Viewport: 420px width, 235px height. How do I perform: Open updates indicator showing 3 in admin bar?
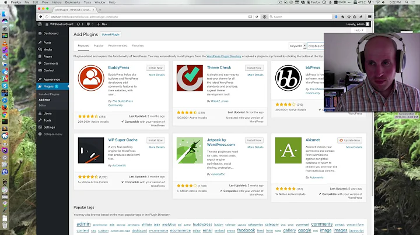80,24
